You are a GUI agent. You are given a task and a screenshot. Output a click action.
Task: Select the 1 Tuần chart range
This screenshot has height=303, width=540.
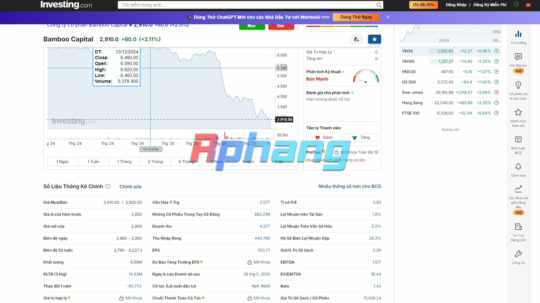(94, 162)
